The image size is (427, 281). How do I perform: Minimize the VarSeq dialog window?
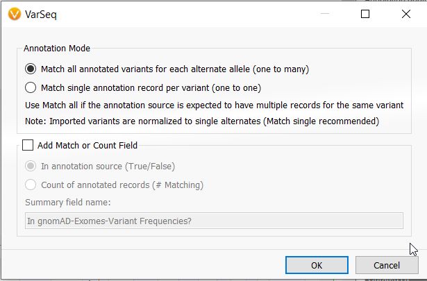coord(325,14)
